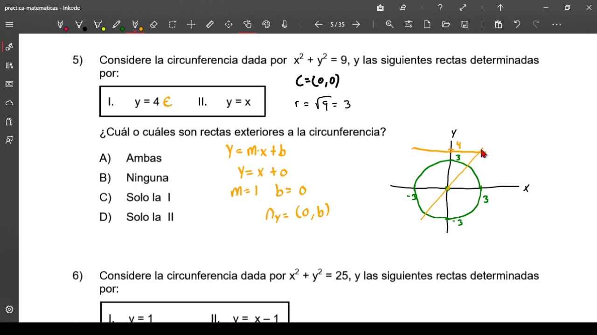This screenshot has width=597, height=335.
Task: Select the green pencil tool
Action: (118, 25)
